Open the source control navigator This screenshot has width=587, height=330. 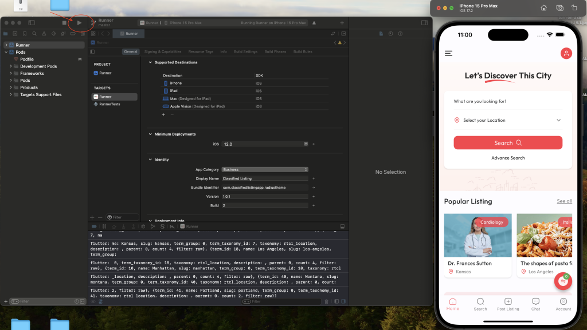15,34
